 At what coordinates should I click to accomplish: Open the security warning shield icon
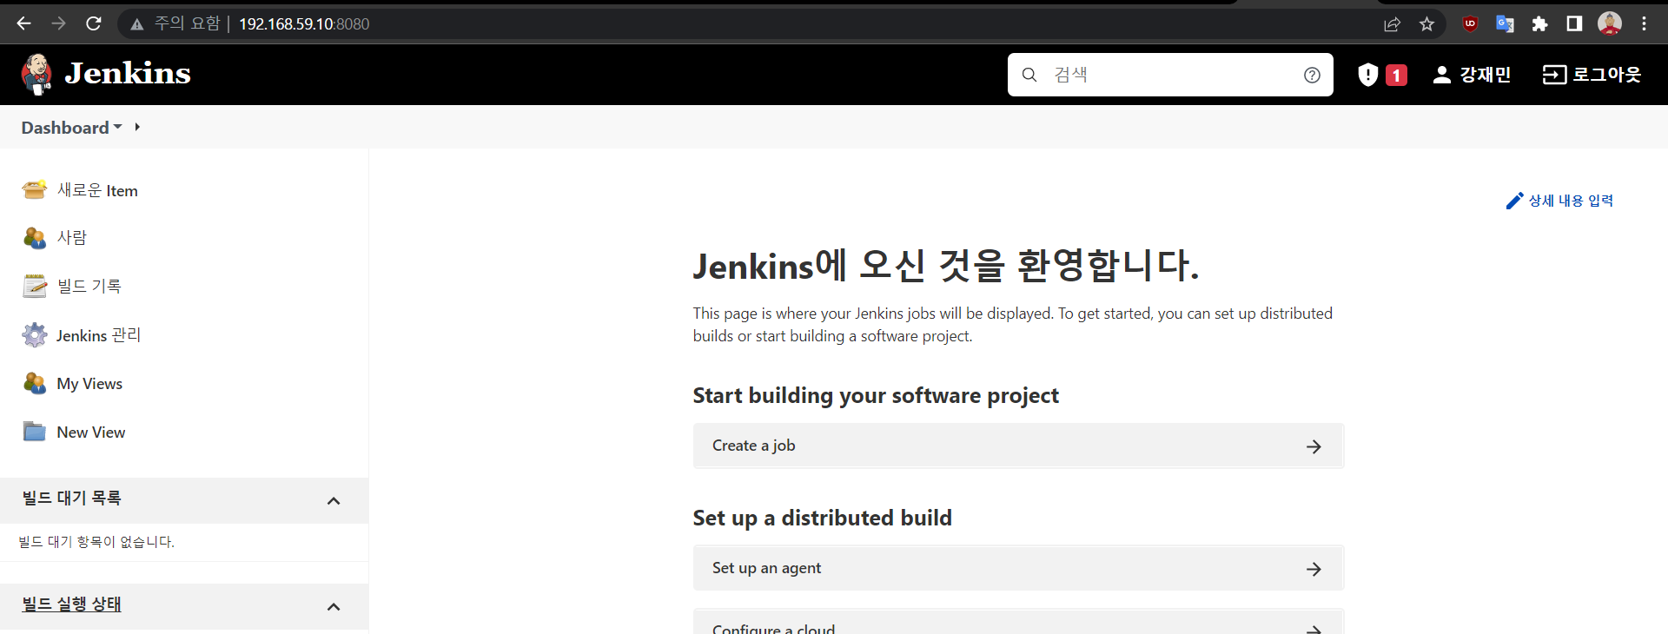tap(1368, 75)
